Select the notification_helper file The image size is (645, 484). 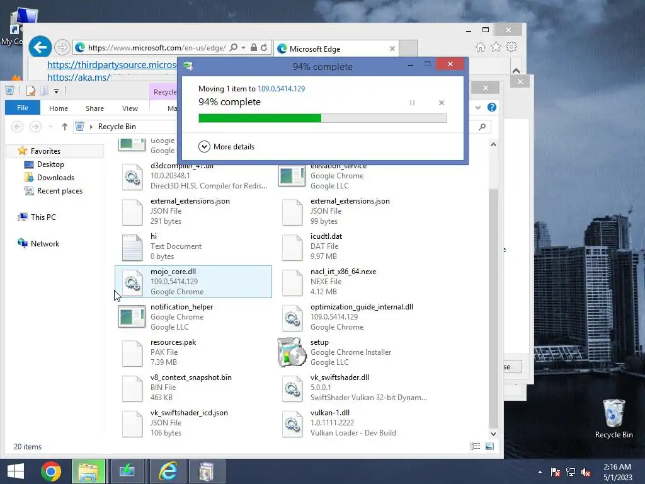(193, 317)
